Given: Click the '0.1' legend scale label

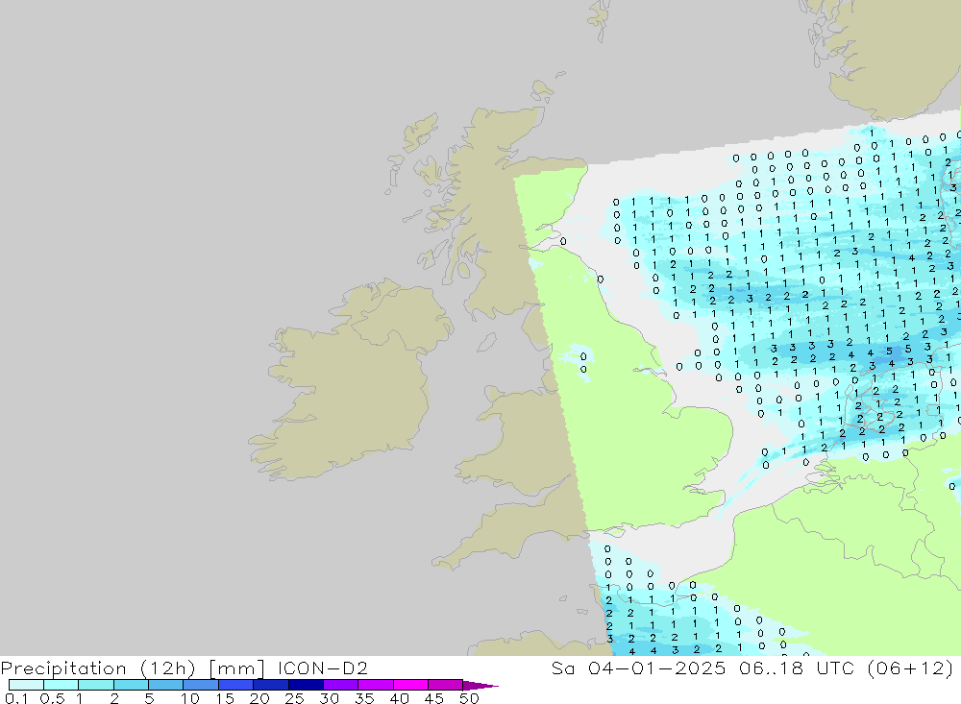Looking at the screenshot, I should [x=16, y=698].
